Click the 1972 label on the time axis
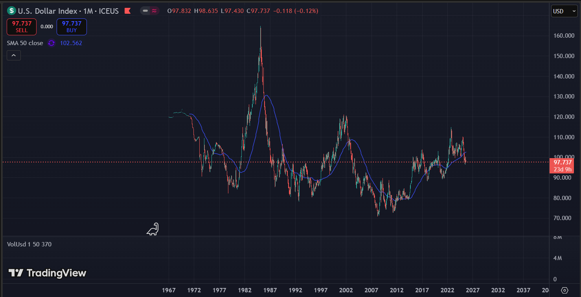 click(194, 290)
